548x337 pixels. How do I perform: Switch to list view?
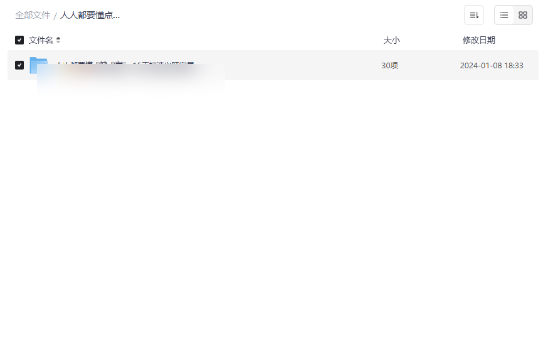(x=504, y=15)
